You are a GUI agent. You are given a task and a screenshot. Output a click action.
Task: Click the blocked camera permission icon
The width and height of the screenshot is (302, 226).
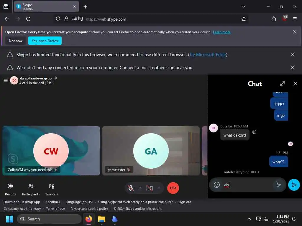coord(81,19)
